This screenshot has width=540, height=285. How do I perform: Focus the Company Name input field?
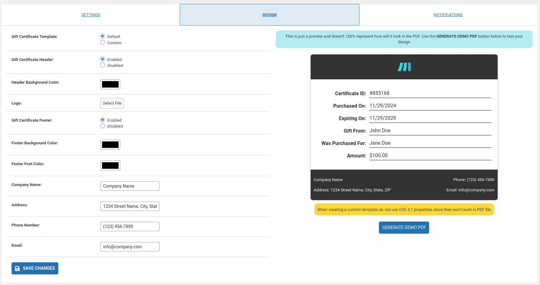(x=130, y=186)
